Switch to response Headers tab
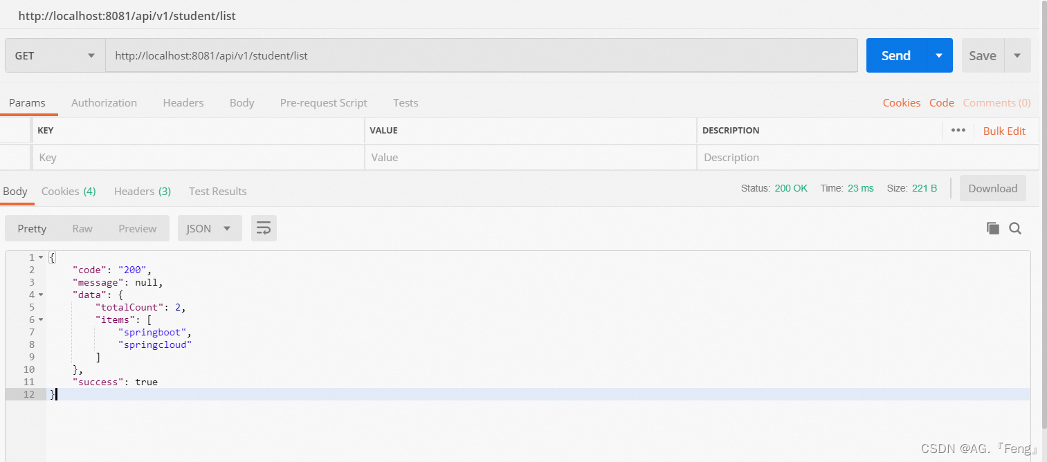This screenshot has width=1047, height=462. (x=142, y=191)
